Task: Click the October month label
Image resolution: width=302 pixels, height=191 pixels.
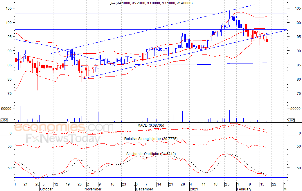Action: (46, 189)
